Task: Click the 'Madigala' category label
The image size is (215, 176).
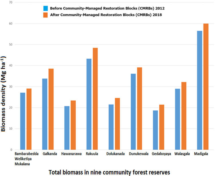Action: click(x=201, y=154)
